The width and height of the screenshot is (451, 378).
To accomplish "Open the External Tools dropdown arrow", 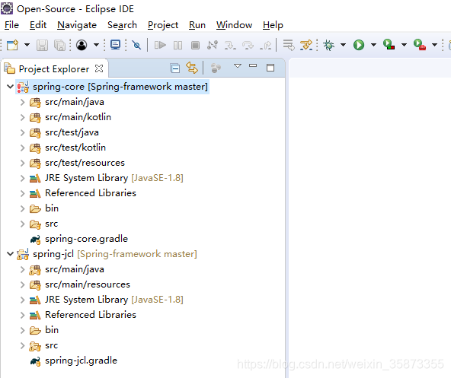I will (x=434, y=45).
